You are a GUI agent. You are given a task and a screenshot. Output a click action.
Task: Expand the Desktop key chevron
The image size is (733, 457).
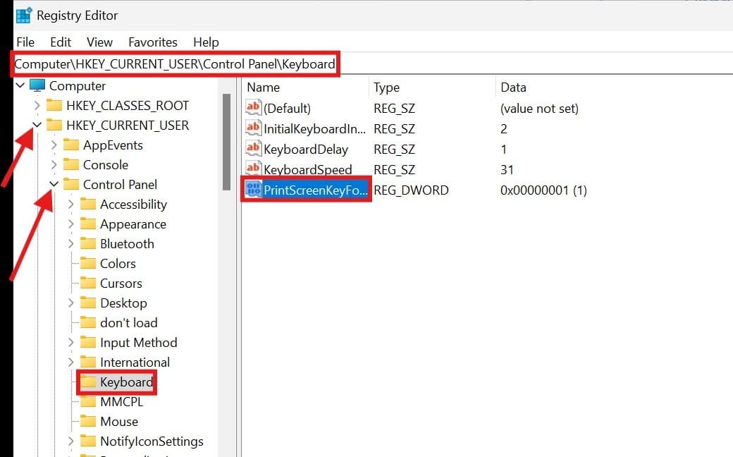tap(70, 303)
